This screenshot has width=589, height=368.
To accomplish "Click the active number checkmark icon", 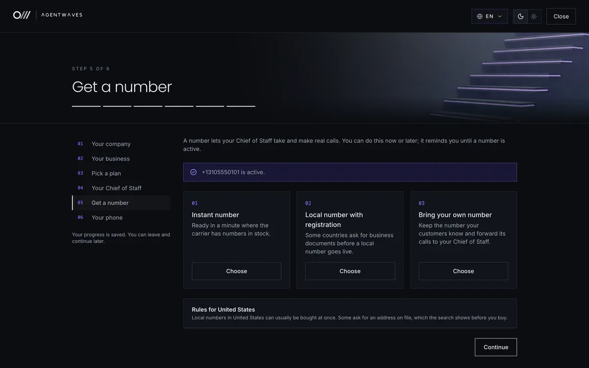I will point(193,172).
